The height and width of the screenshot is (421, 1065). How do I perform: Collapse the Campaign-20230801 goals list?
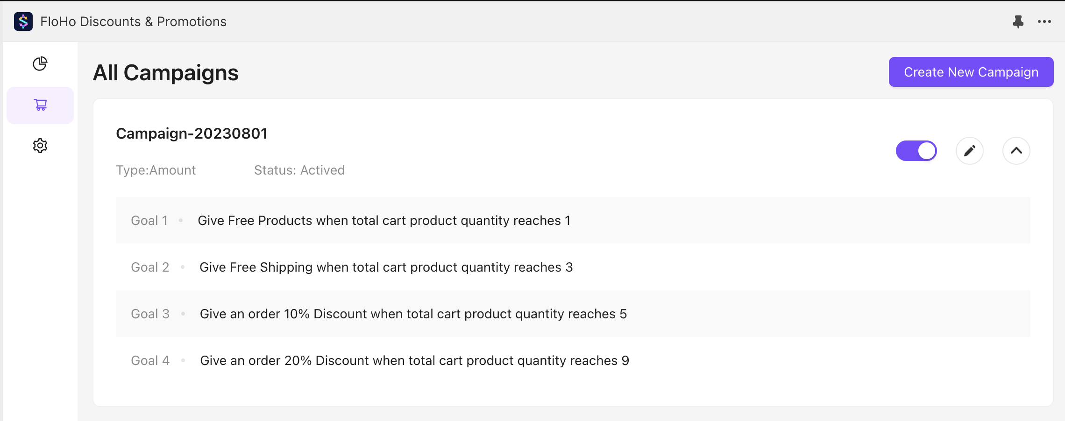[1016, 151]
